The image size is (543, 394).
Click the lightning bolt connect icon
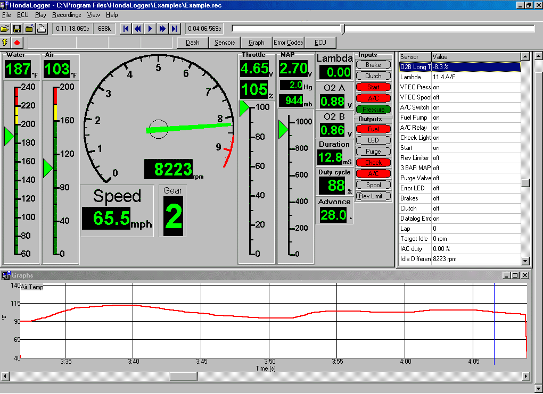[x=5, y=43]
